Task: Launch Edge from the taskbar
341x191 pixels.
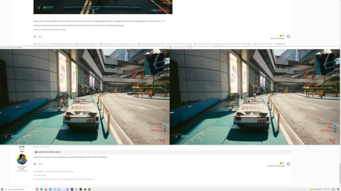Action: point(42,189)
